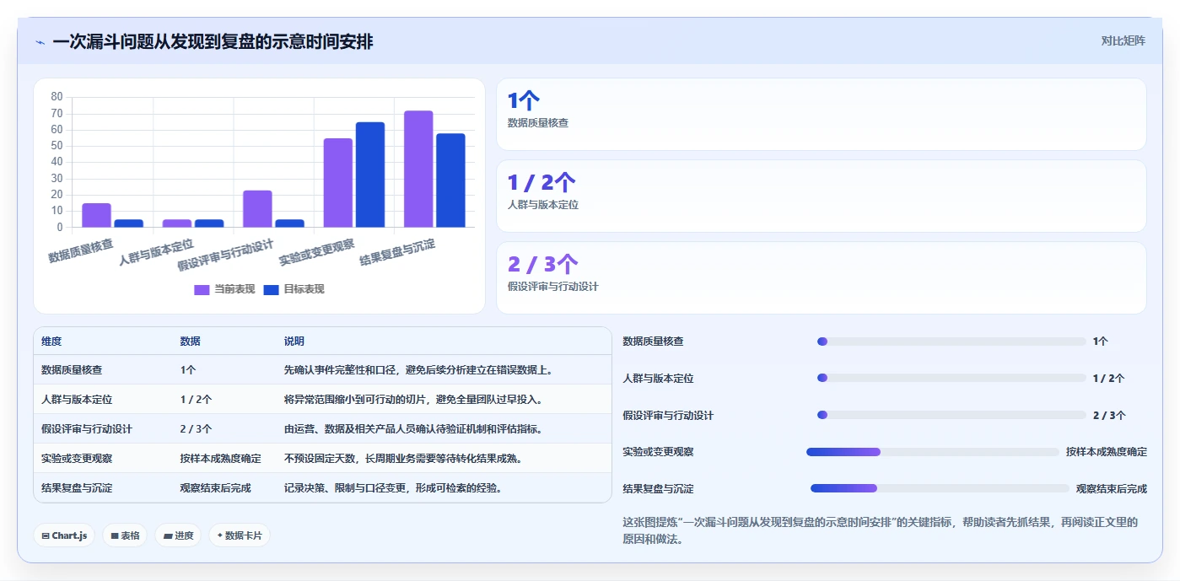Click the description starting 先确认事件完整性和口径
The width and height of the screenshot is (1180, 581).
[418, 370]
